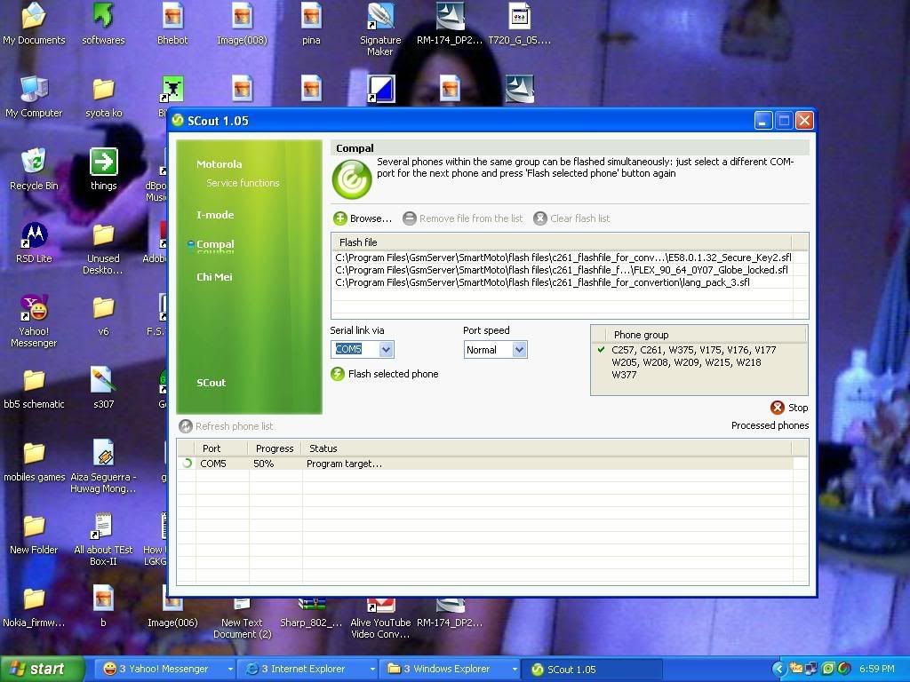Select the COM5 row in processed phones
Image resolution: width=910 pixels, height=682 pixels.
pyautogui.click(x=484, y=464)
